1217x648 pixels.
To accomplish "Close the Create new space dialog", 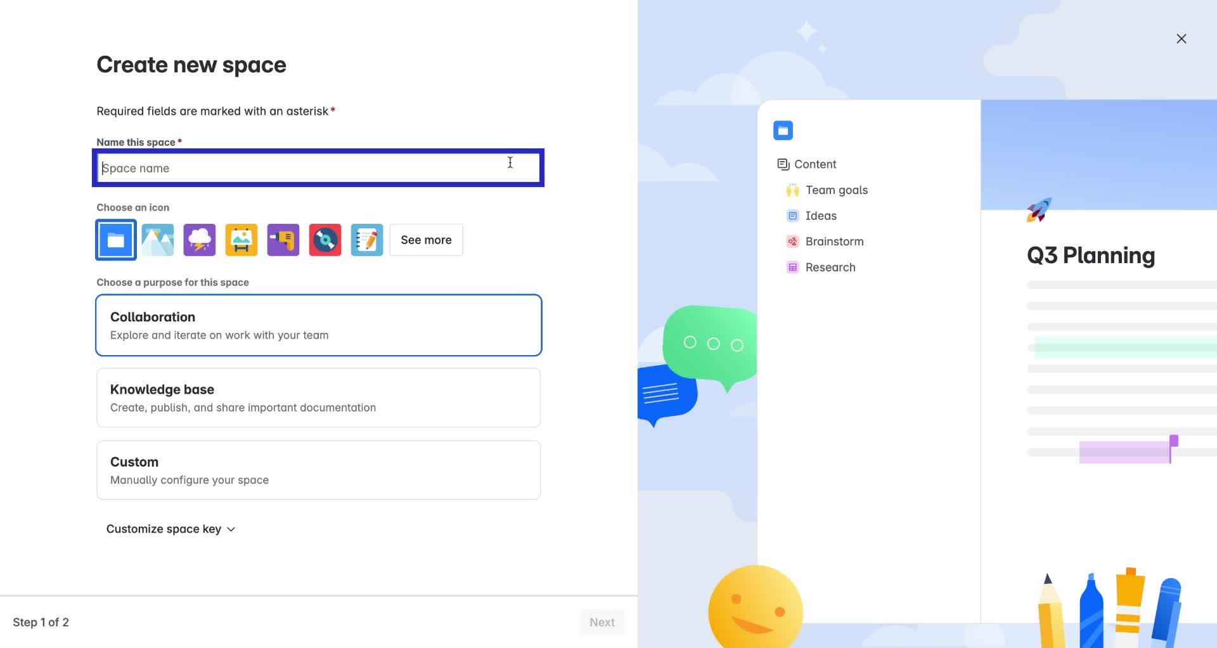I will [1181, 38].
